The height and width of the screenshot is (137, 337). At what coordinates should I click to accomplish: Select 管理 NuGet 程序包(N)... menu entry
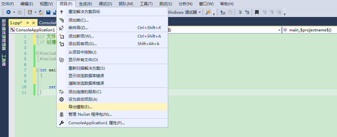[x=112, y=114]
